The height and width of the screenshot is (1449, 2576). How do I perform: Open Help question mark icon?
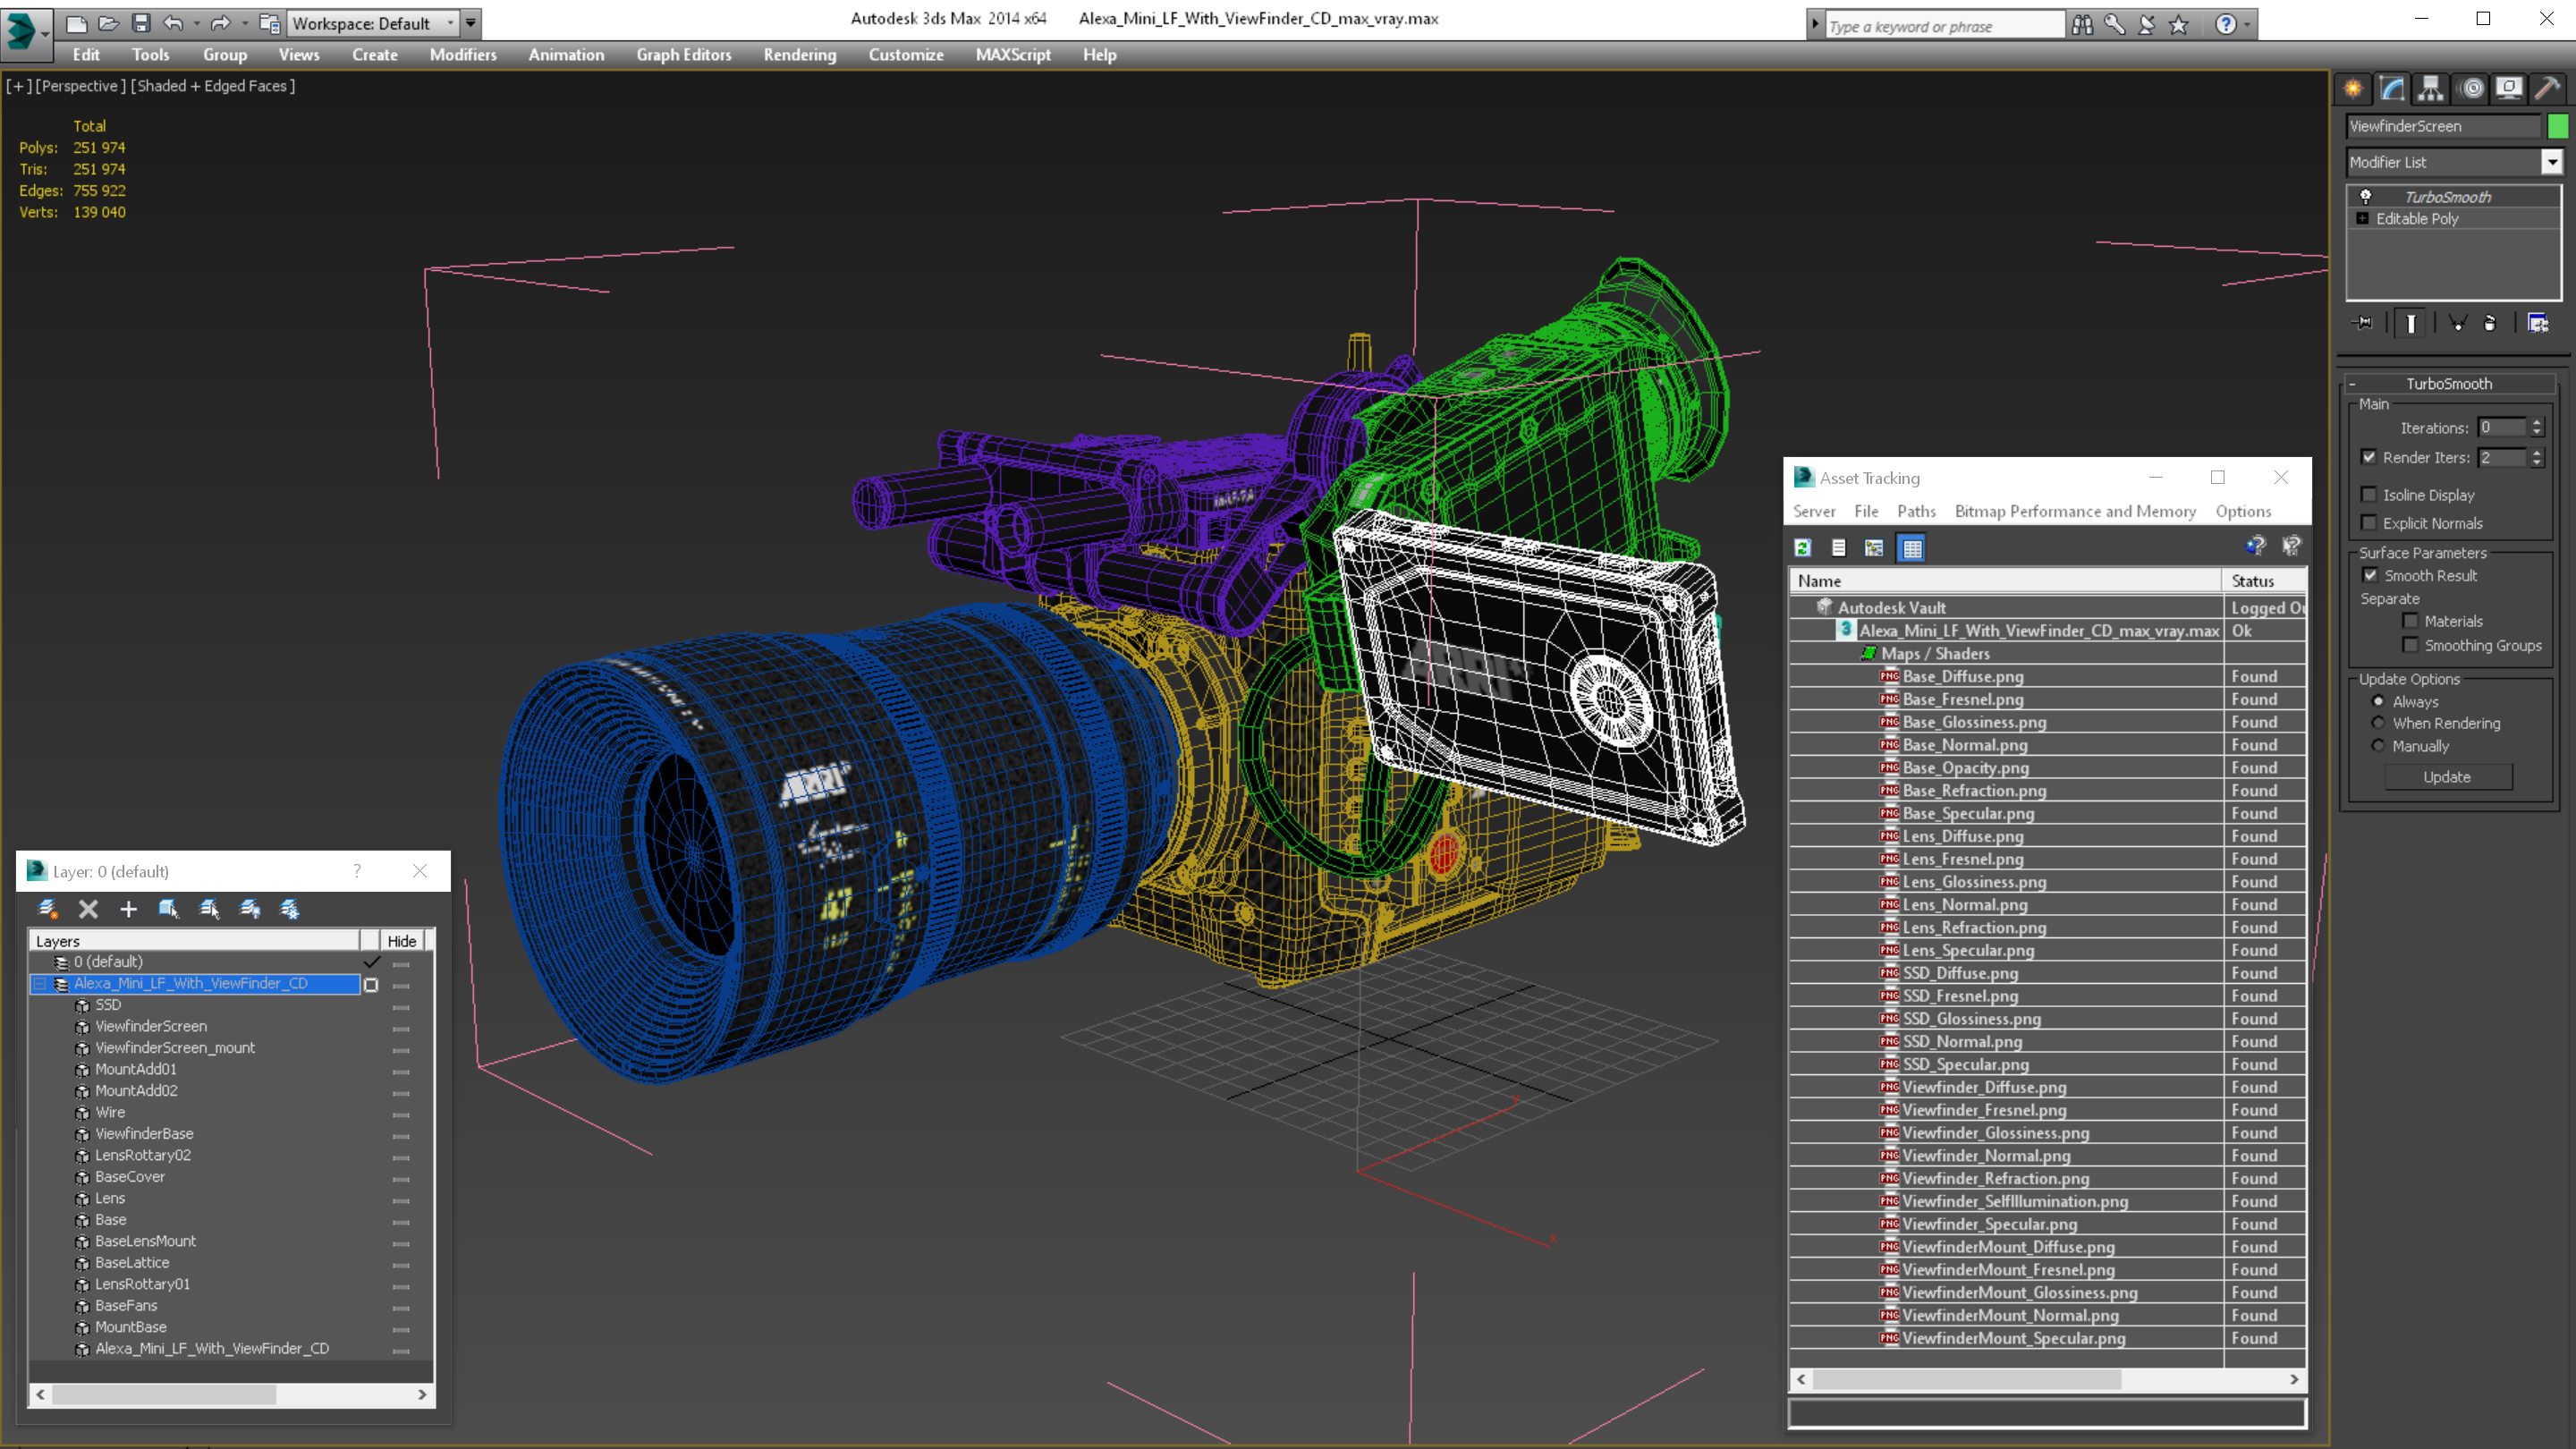pos(2225,25)
